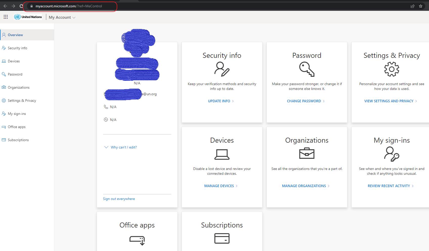This screenshot has width=429, height=251.
Task: Click the MANAGE DEVICES link
Action: pyautogui.click(x=221, y=186)
